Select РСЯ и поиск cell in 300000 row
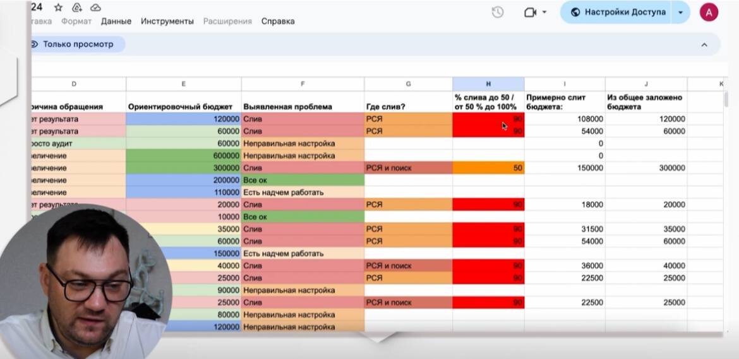The image size is (739, 359). click(x=408, y=168)
